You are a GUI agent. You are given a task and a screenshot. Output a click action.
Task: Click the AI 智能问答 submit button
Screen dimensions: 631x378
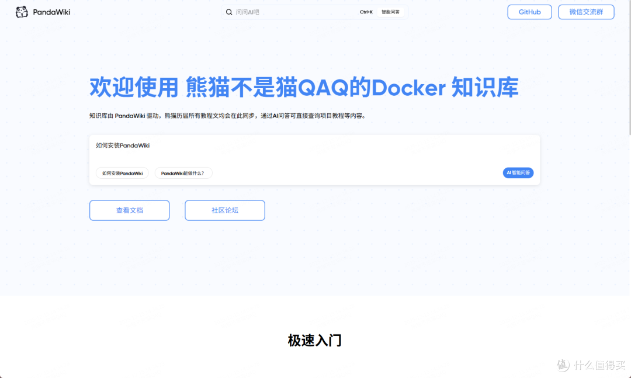[518, 173]
